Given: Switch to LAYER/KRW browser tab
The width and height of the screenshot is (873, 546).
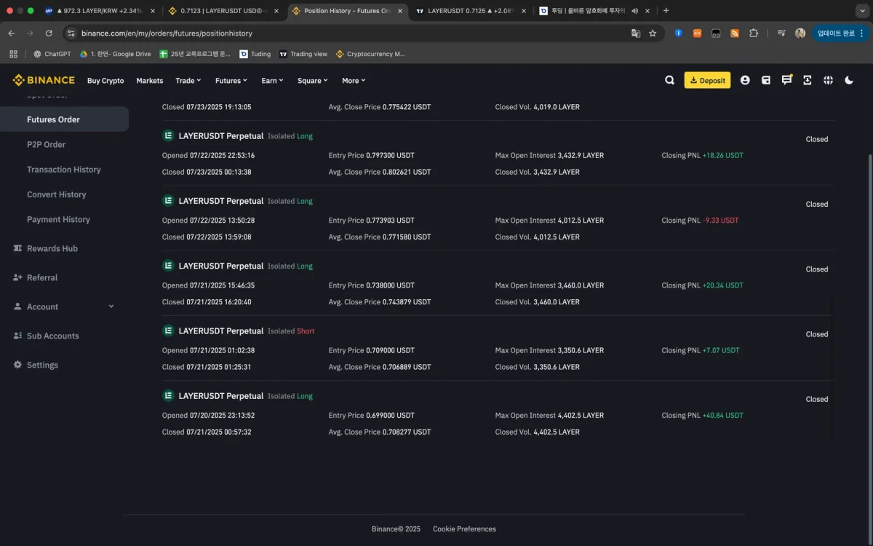Looking at the screenshot, I should point(99,11).
